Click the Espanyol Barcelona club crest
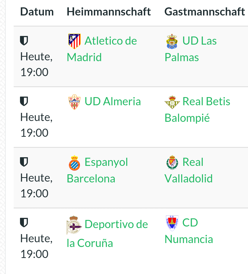This screenshot has width=248, height=274. tap(74, 163)
